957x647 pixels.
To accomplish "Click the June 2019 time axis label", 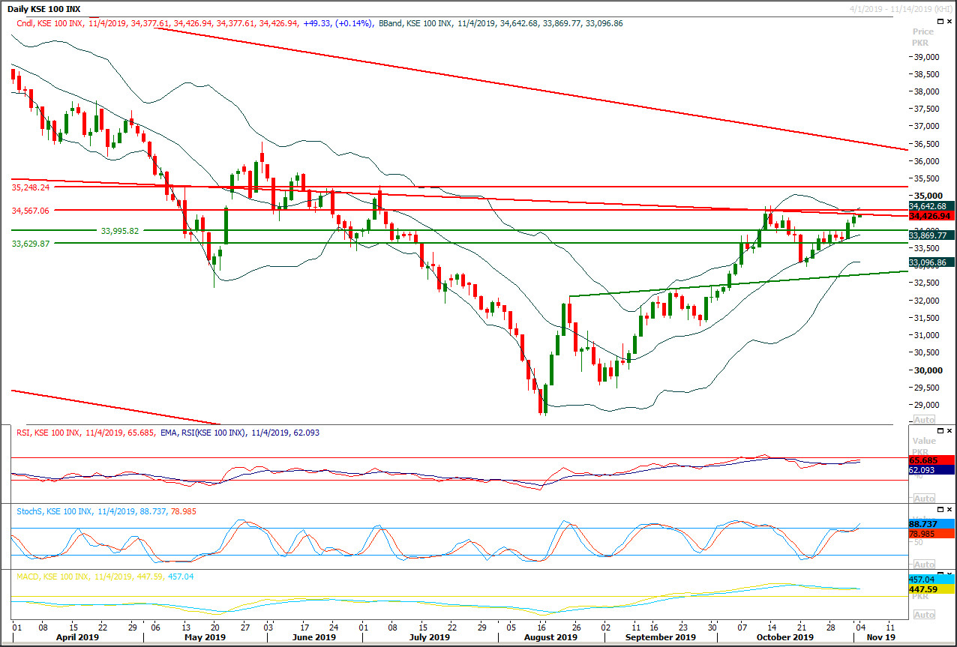I will 313,637.
